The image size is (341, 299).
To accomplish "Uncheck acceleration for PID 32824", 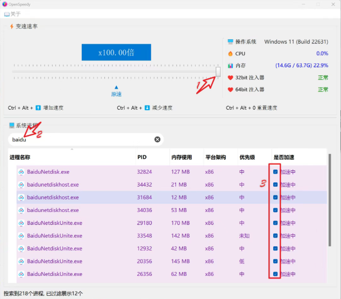I will tap(275, 172).
